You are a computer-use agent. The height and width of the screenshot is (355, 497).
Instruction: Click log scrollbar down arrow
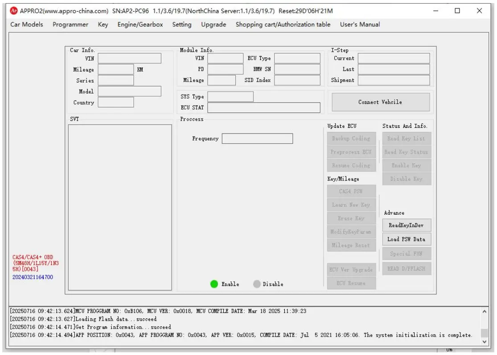(x=485, y=342)
